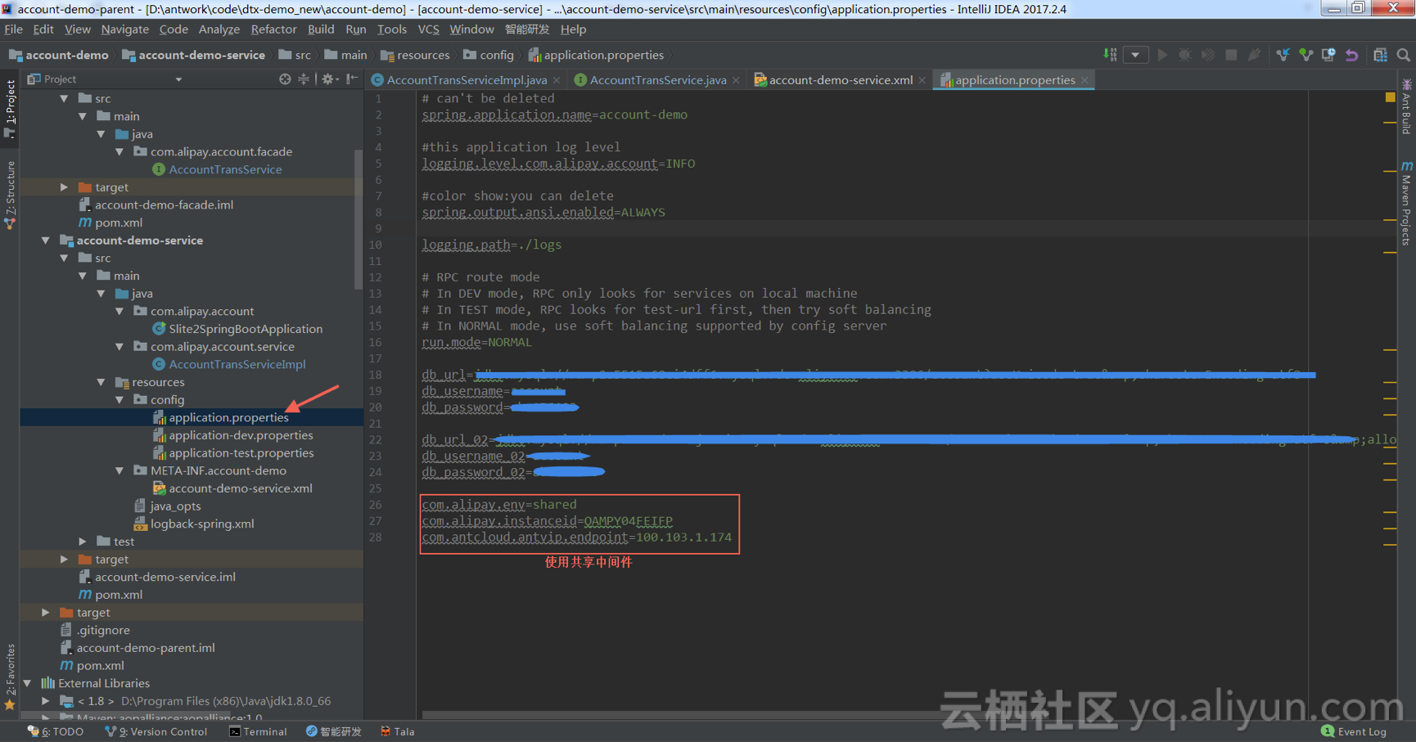Click the Project tree vertical scrollbar
The image size is (1416, 742).
click(x=358, y=219)
